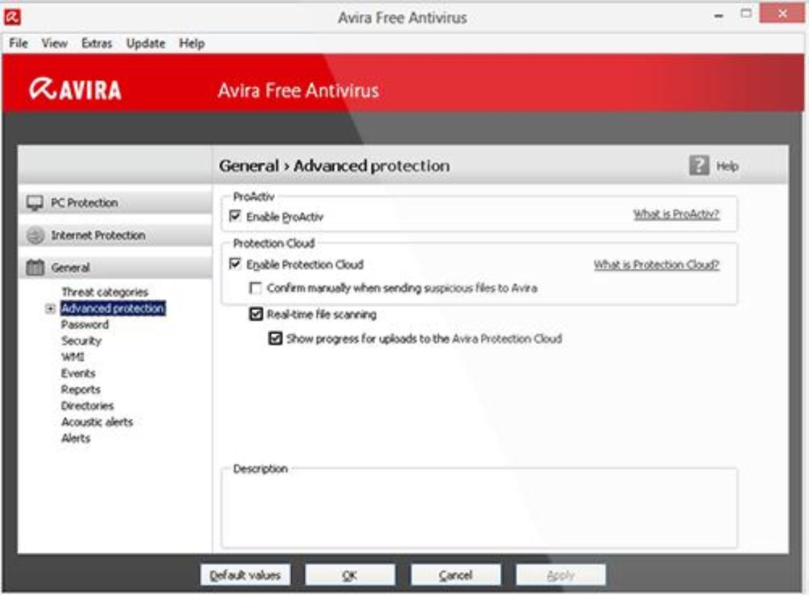The image size is (809, 595).
Task: Disable the Enable ProActiv checkbox
Action: pyautogui.click(x=235, y=217)
